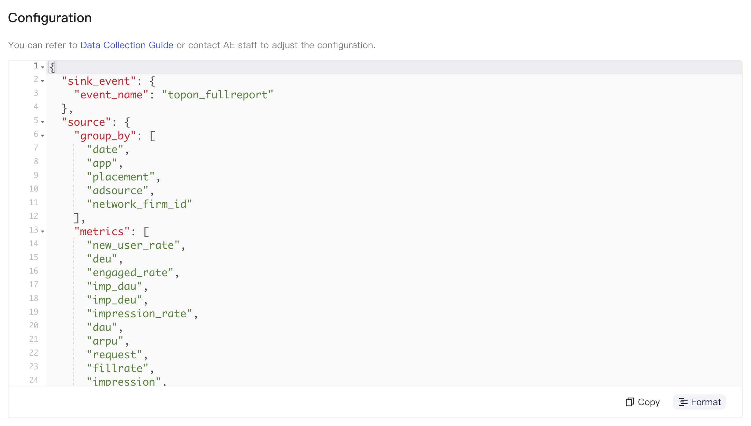Click the "topon_fullreport" value text
This screenshot has height=426, width=751.
[x=218, y=95]
